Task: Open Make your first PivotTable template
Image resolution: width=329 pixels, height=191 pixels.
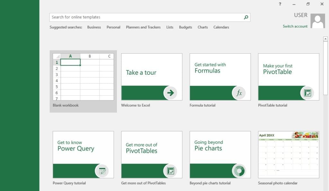Action: [289, 77]
